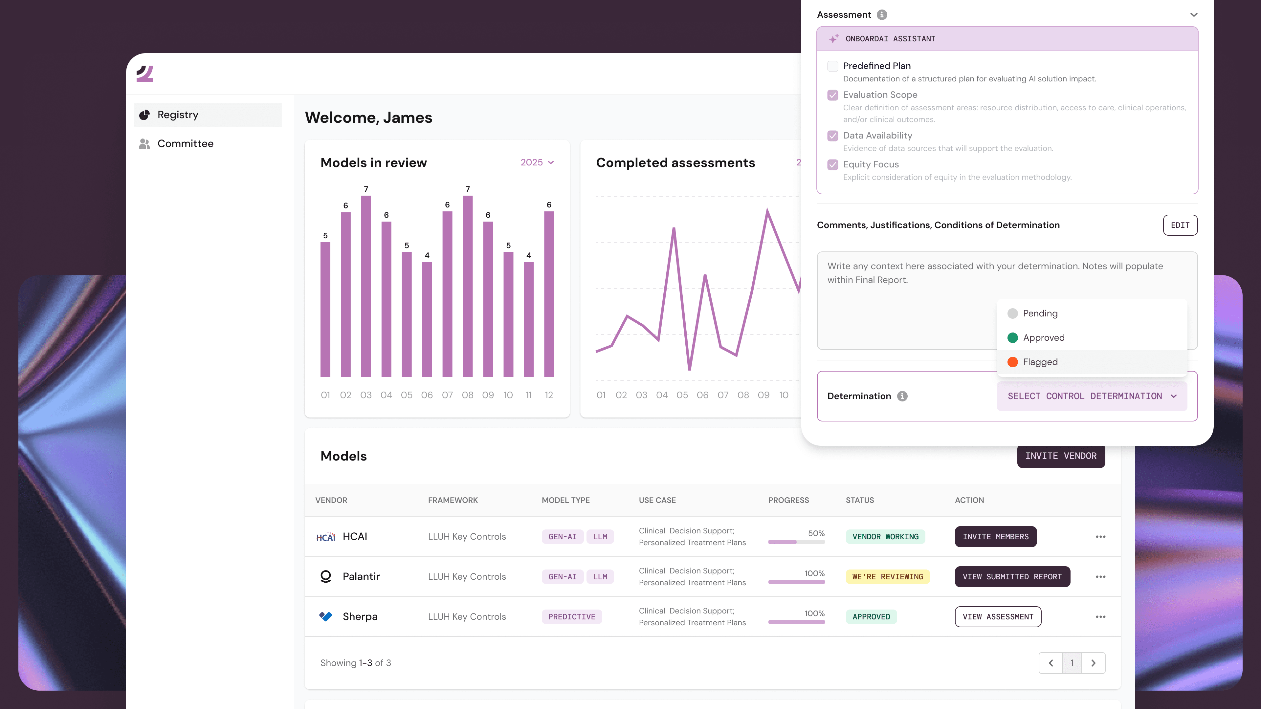Open Select Control Determination dropdown
The height and width of the screenshot is (709, 1261).
pos(1092,396)
